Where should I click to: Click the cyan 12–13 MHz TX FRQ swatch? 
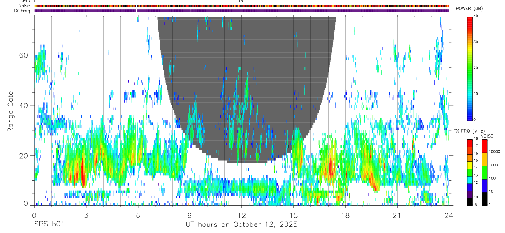470,180
